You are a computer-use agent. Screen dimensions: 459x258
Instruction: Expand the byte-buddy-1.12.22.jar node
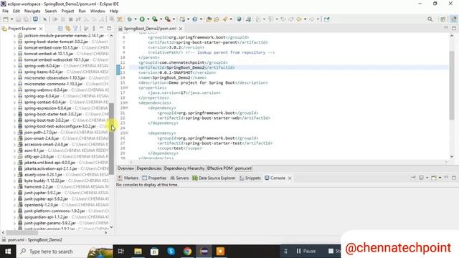[x=14, y=181]
